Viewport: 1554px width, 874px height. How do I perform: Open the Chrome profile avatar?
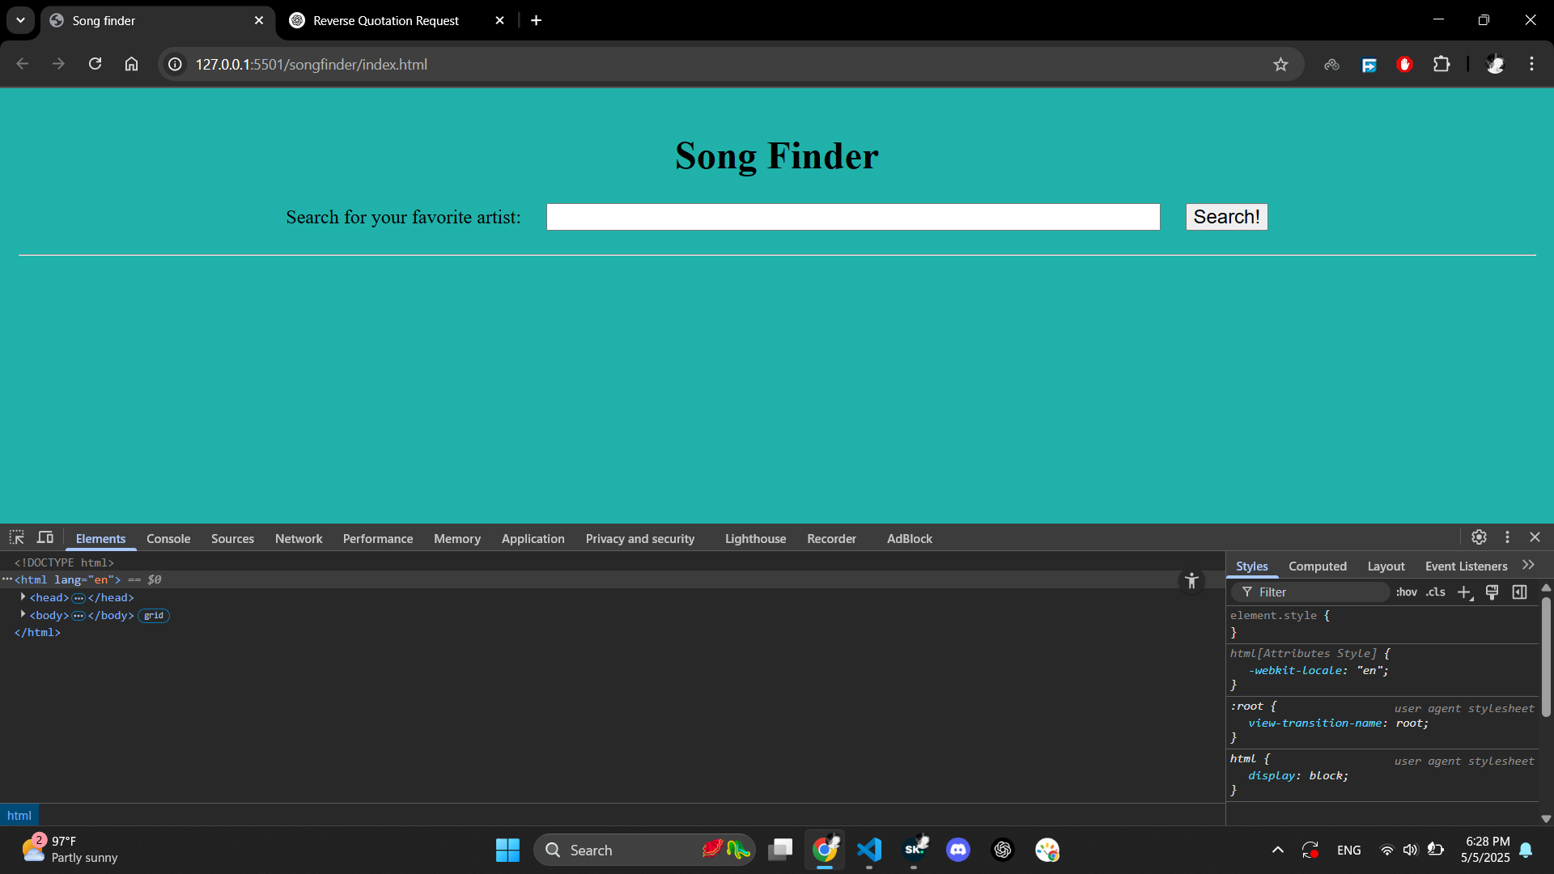[1495, 65]
